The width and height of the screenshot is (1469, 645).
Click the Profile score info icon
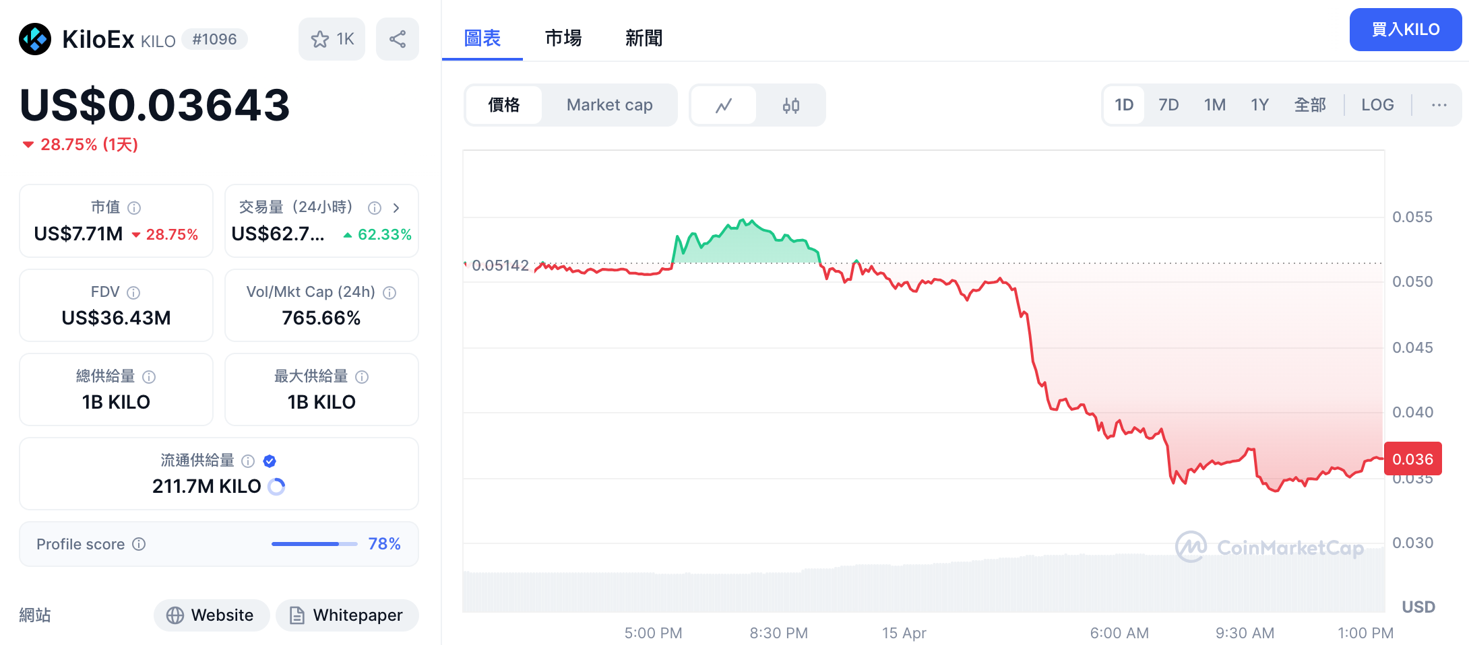click(139, 544)
